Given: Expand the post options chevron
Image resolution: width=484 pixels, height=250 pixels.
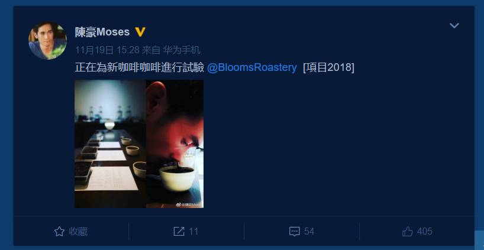Looking at the screenshot, I should [x=454, y=25].
